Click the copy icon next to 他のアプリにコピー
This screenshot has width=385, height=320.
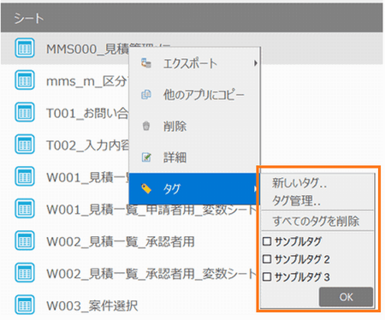[146, 94]
